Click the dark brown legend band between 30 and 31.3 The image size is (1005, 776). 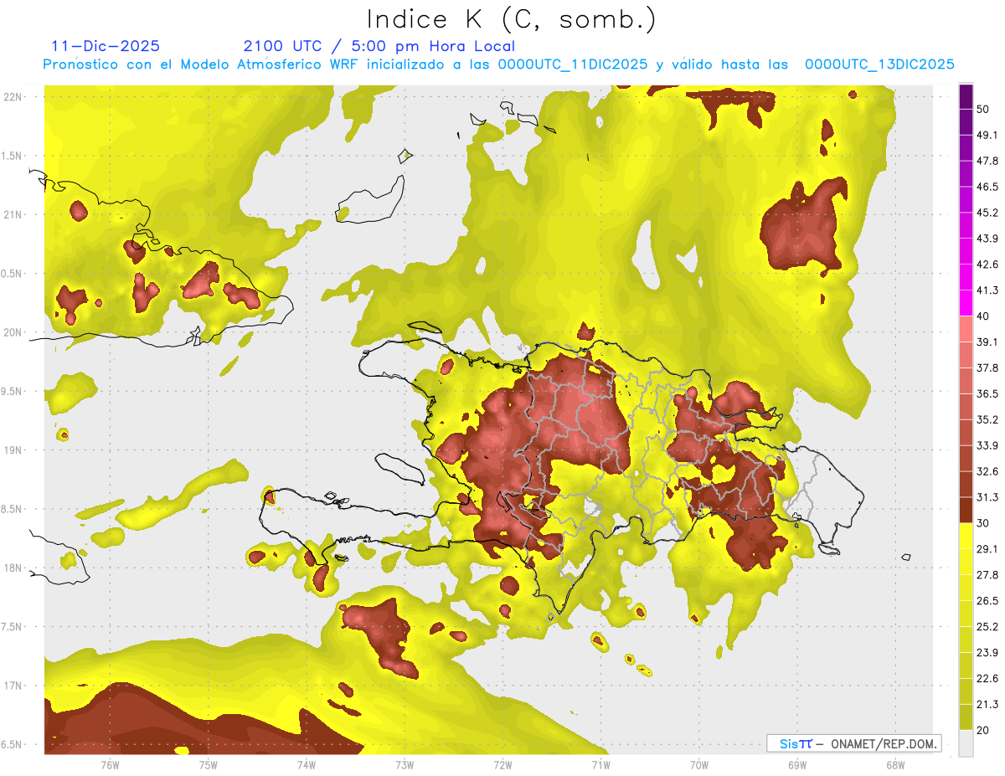pyautogui.click(x=966, y=511)
